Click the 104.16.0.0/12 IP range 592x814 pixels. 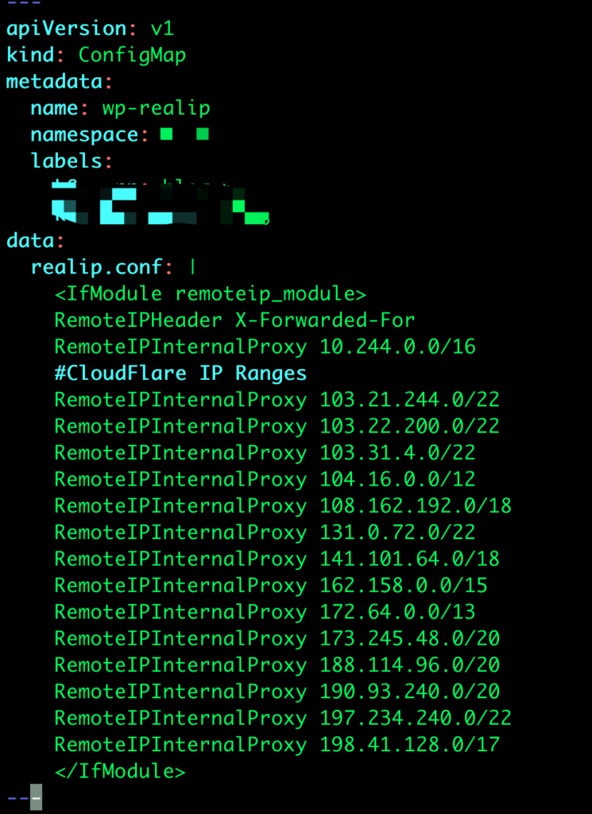(397, 479)
